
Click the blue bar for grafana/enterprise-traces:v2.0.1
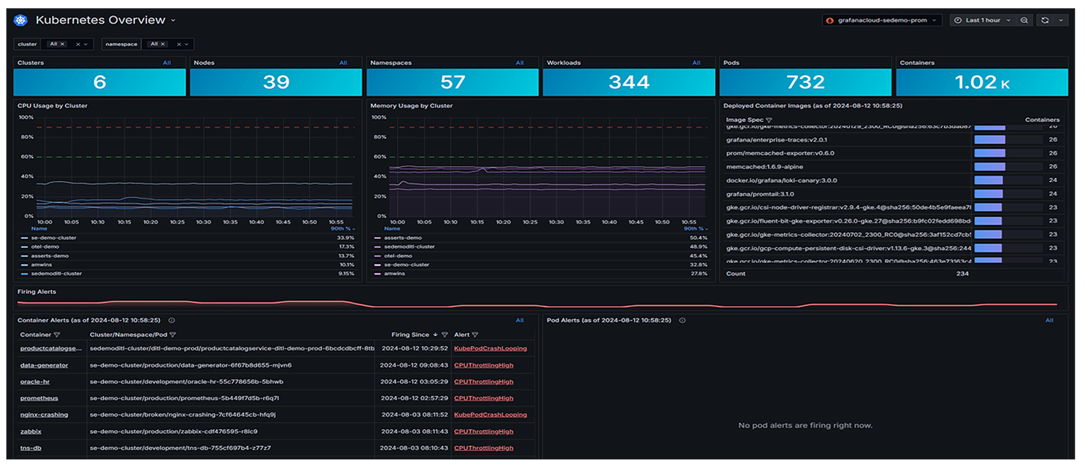click(989, 140)
